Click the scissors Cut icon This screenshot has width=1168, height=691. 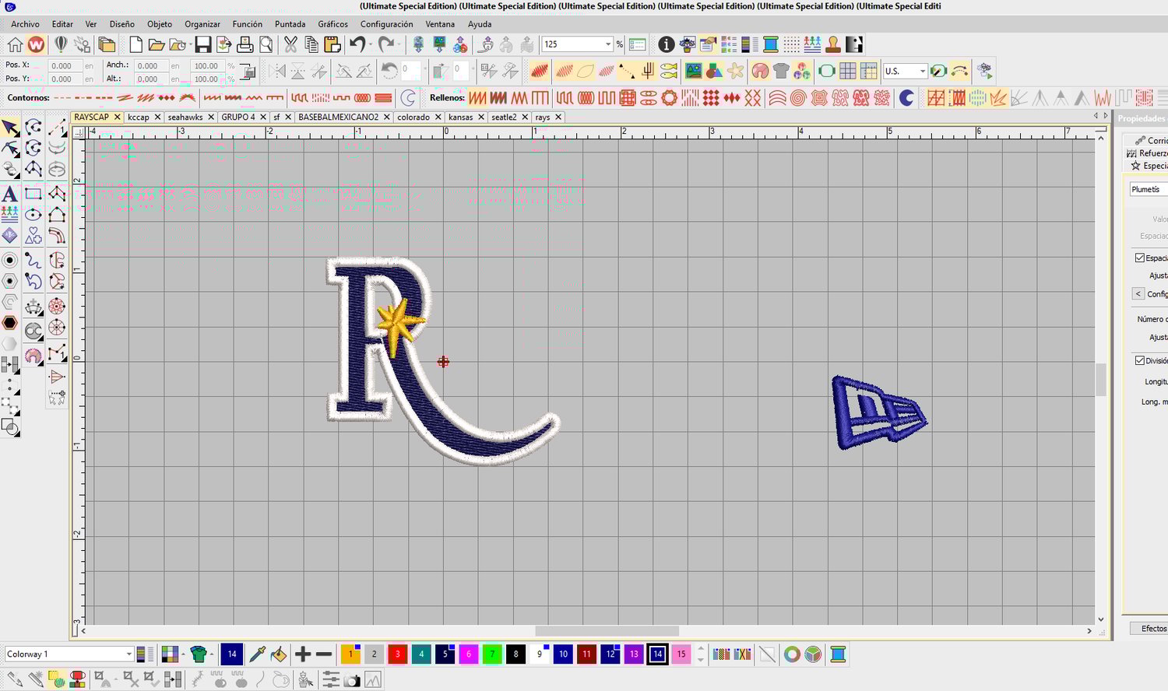290,44
